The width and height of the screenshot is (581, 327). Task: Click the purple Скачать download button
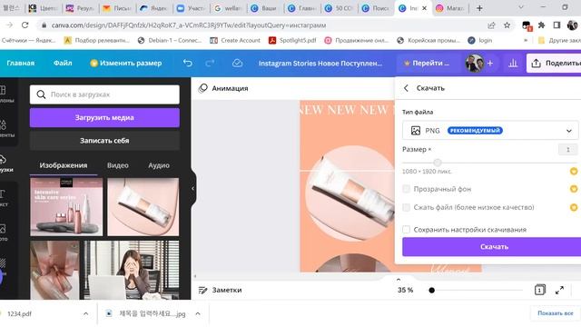[492, 246]
